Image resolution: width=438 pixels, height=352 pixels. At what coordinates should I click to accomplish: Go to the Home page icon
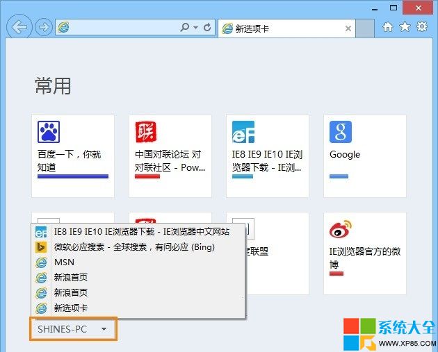click(387, 27)
